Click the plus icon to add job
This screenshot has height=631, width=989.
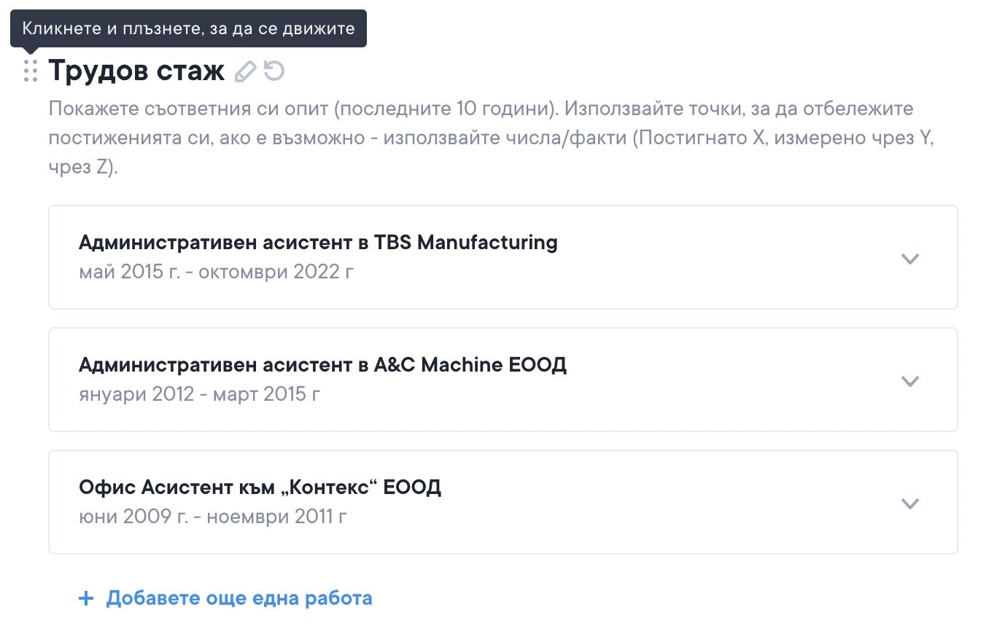86,599
